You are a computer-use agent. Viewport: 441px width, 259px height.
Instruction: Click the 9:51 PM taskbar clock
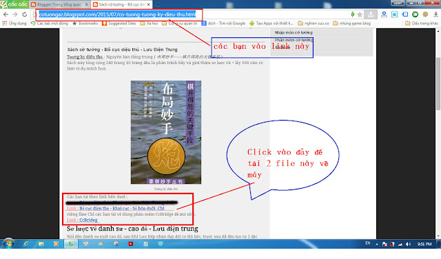(x=424, y=244)
